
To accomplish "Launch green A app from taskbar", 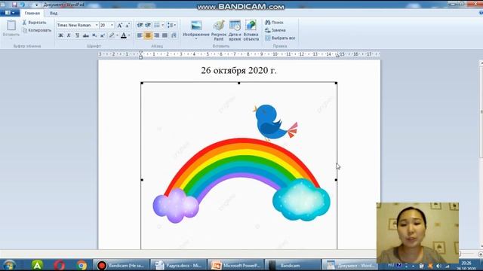I will pos(37,265).
